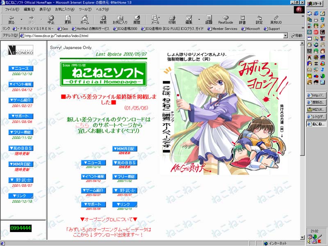328x246 pixels.
Task: Open ▼サポート in the sidebar frame
Action: [21, 116]
